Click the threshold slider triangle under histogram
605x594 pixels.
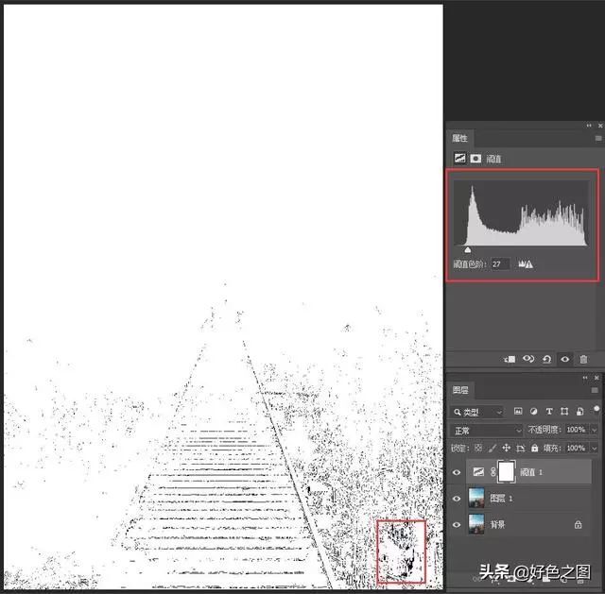tap(467, 249)
